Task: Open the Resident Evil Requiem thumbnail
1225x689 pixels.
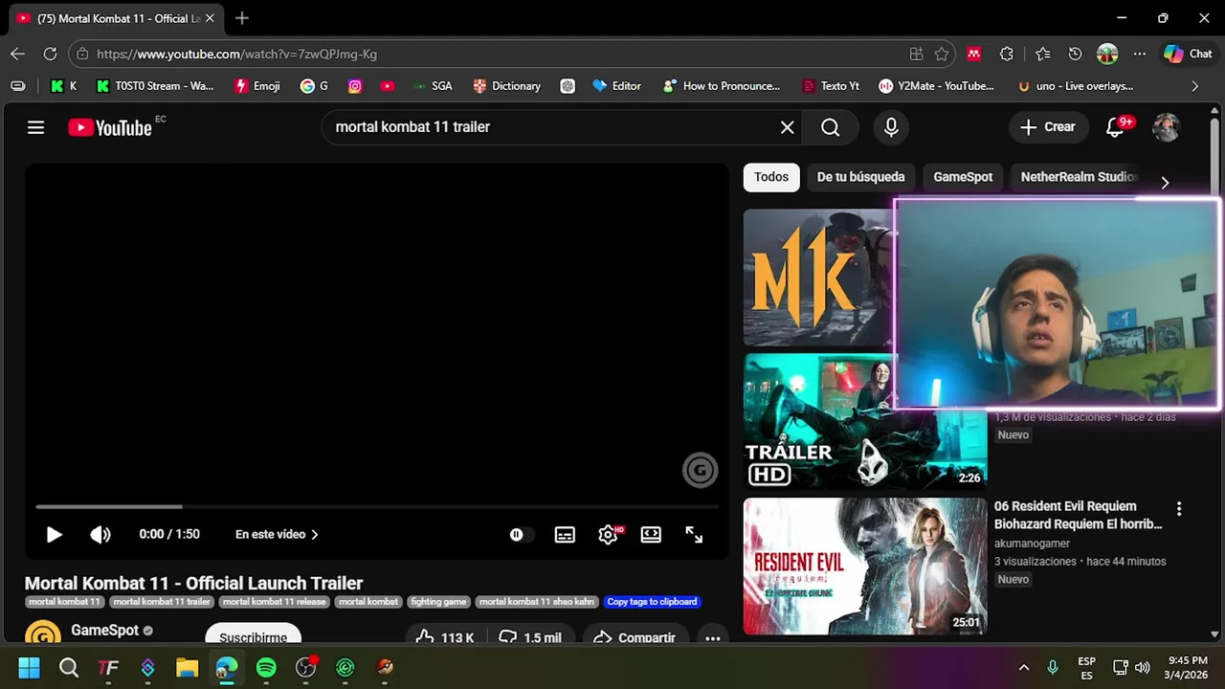Action: click(x=865, y=566)
